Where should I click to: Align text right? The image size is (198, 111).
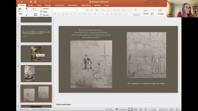(x=111, y=14)
